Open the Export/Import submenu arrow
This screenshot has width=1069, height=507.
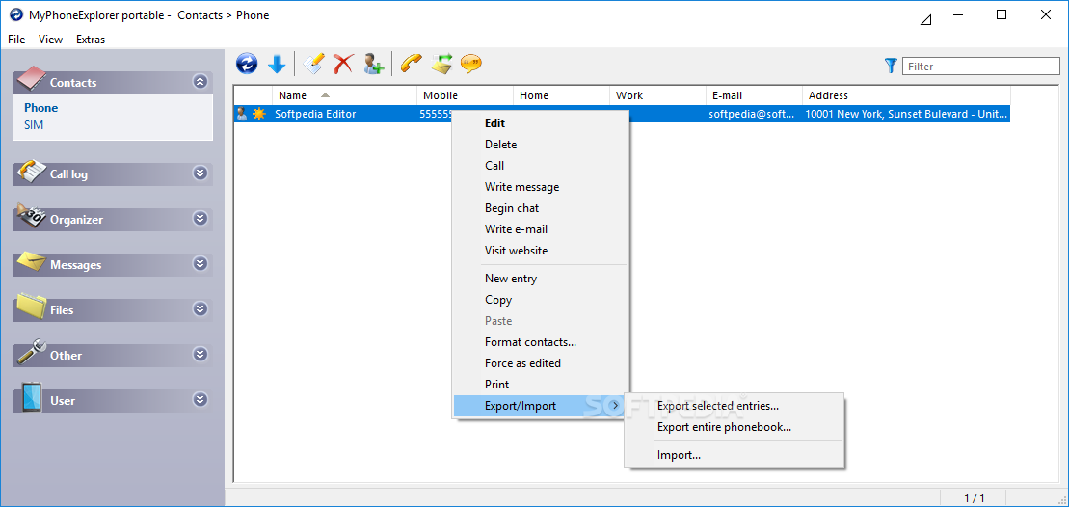click(616, 406)
